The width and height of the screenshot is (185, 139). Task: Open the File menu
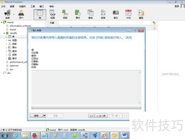(x=3, y=6)
